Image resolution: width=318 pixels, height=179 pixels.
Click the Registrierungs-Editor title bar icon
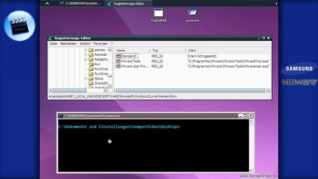click(51, 38)
